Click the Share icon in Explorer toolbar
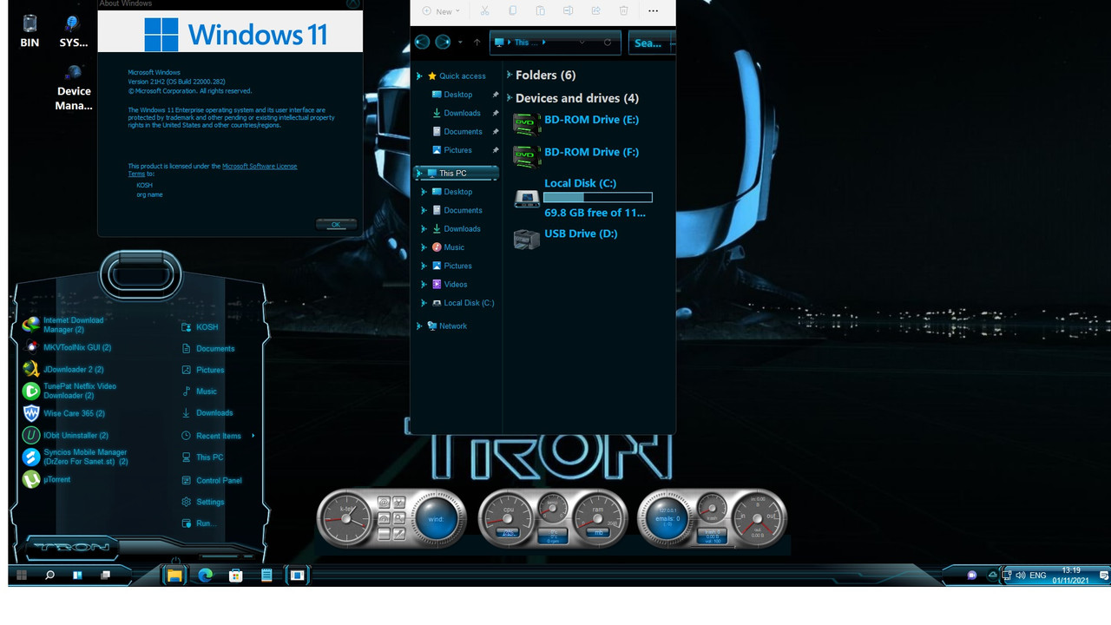This screenshot has height=625, width=1111. pyautogui.click(x=595, y=11)
